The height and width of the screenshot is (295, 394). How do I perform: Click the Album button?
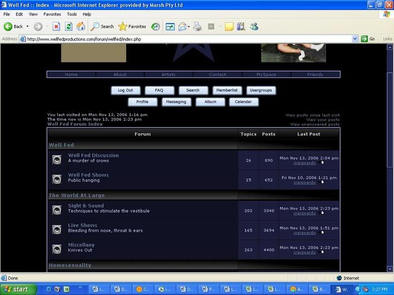pyautogui.click(x=210, y=102)
